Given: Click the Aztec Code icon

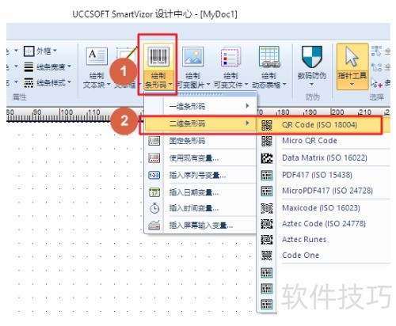Looking at the screenshot, I should pos(267,224).
